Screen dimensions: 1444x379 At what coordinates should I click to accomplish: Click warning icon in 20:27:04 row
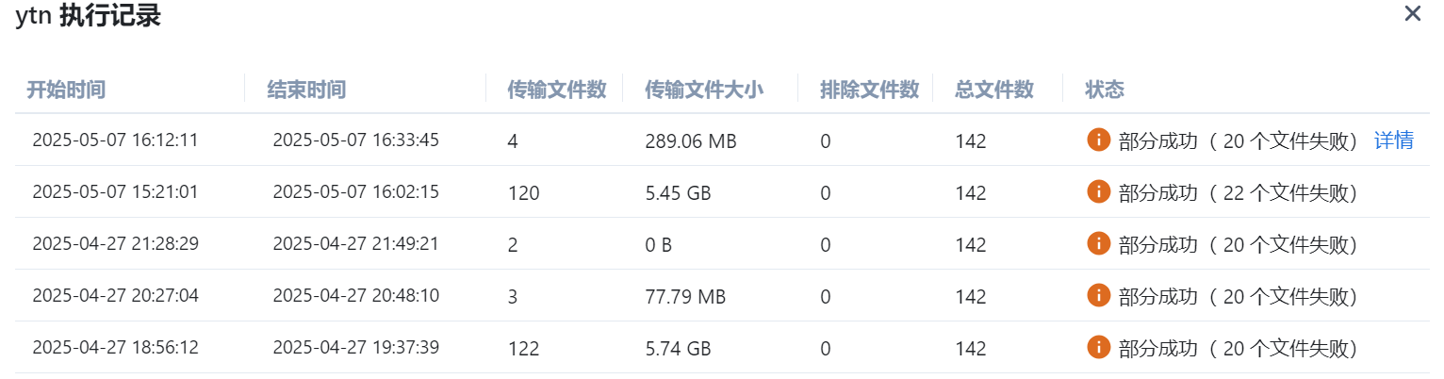point(1098,295)
